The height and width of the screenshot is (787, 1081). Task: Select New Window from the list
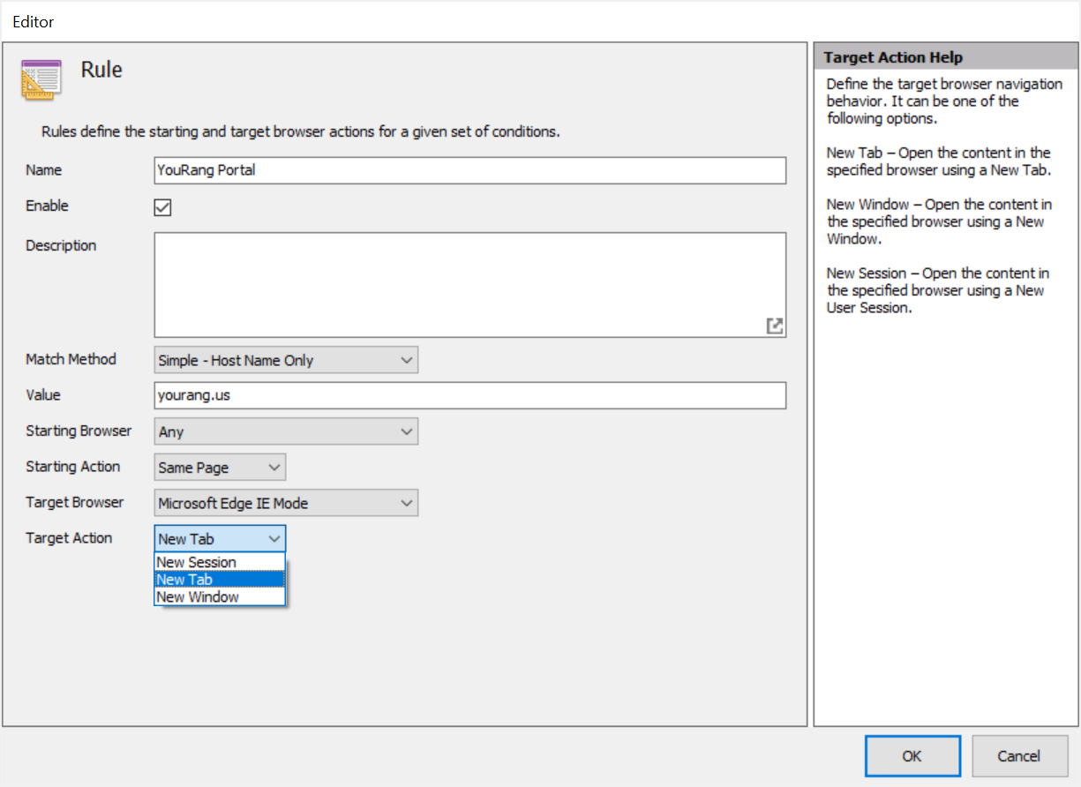[x=198, y=597]
